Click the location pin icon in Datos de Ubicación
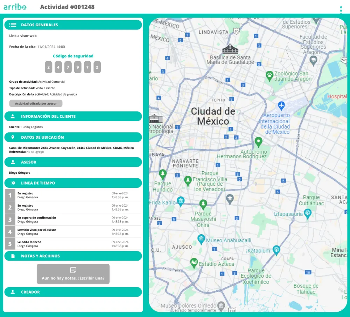Screen dimensions: 350x317 (13, 137)
